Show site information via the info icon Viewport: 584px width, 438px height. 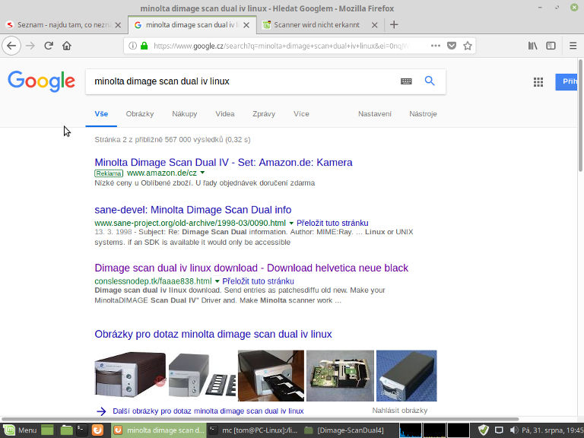click(132, 46)
